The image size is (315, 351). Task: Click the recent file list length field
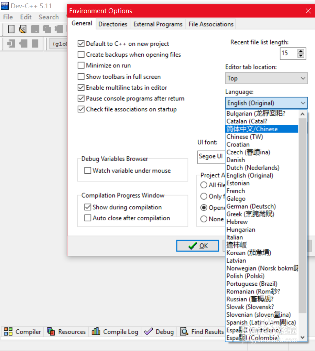click(x=289, y=53)
